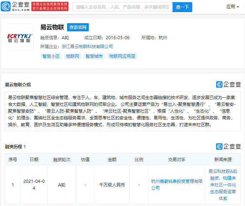The height and width of the screenshot is (206, 245).
Task: Click the 日期 column header
Action: [34, 159]
